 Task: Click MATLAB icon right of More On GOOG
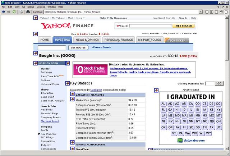68,63
